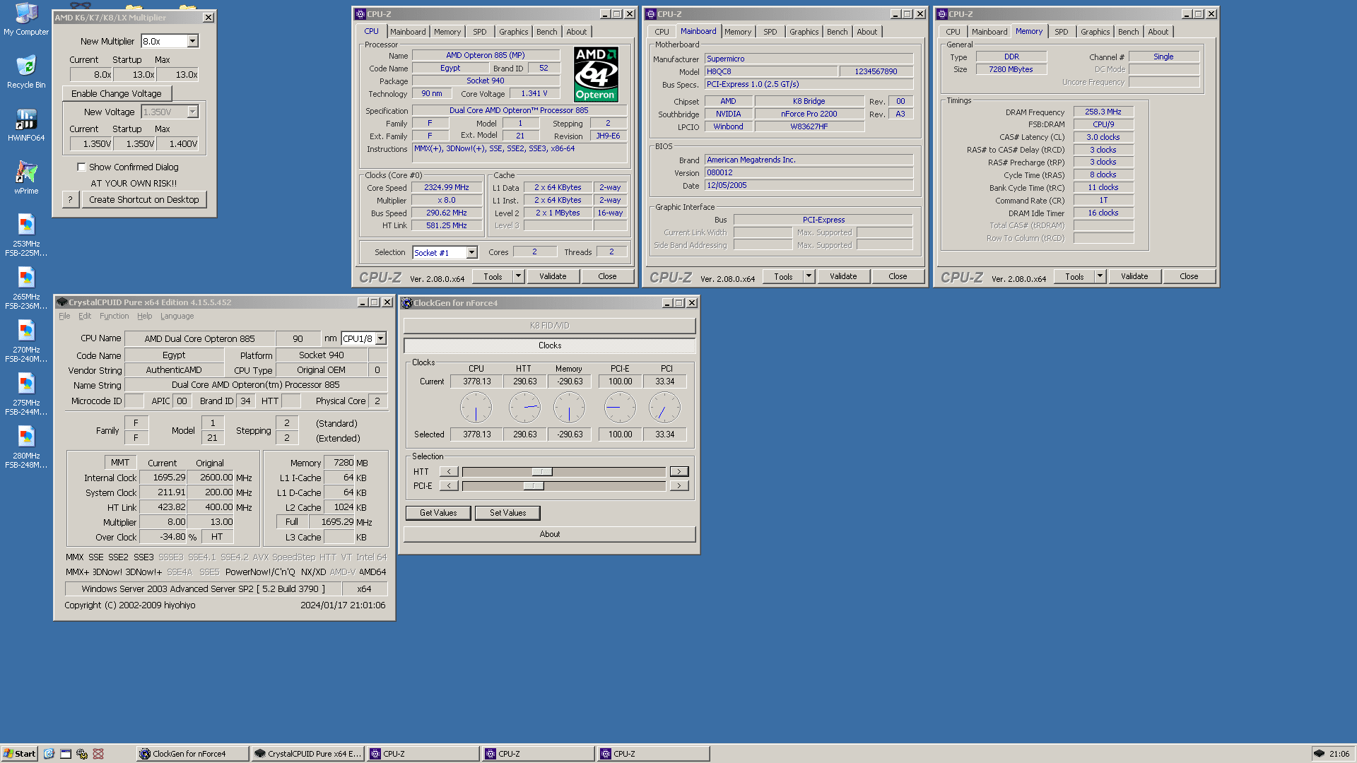1357x763 pixels.
Task: Click Tools button in CPU-Z Mainboard window
Action: click(x=783, y=276)
